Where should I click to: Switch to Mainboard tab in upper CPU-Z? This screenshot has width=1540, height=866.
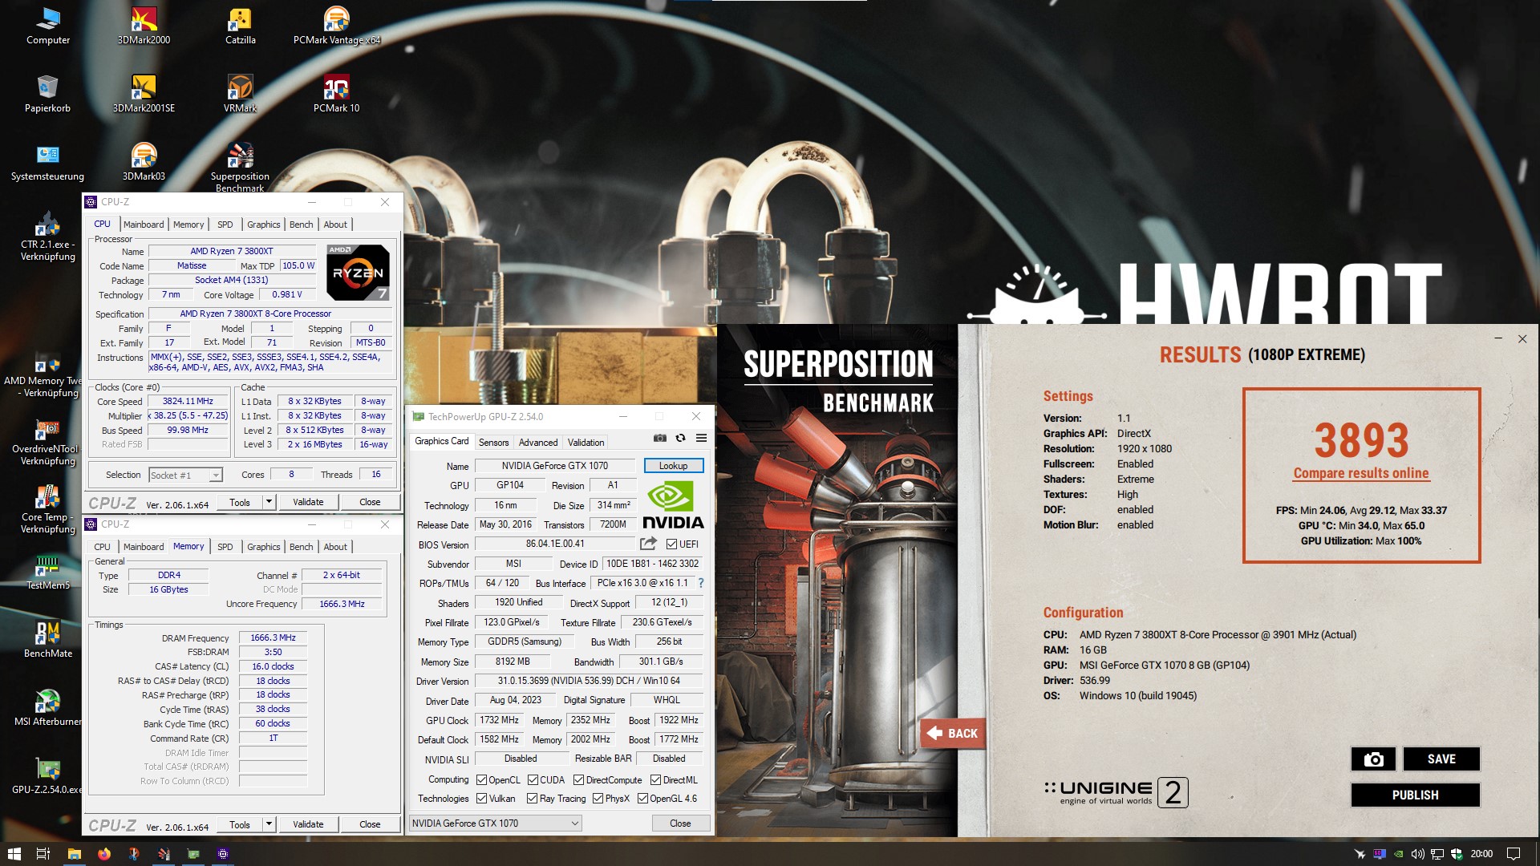coord(143,225)
